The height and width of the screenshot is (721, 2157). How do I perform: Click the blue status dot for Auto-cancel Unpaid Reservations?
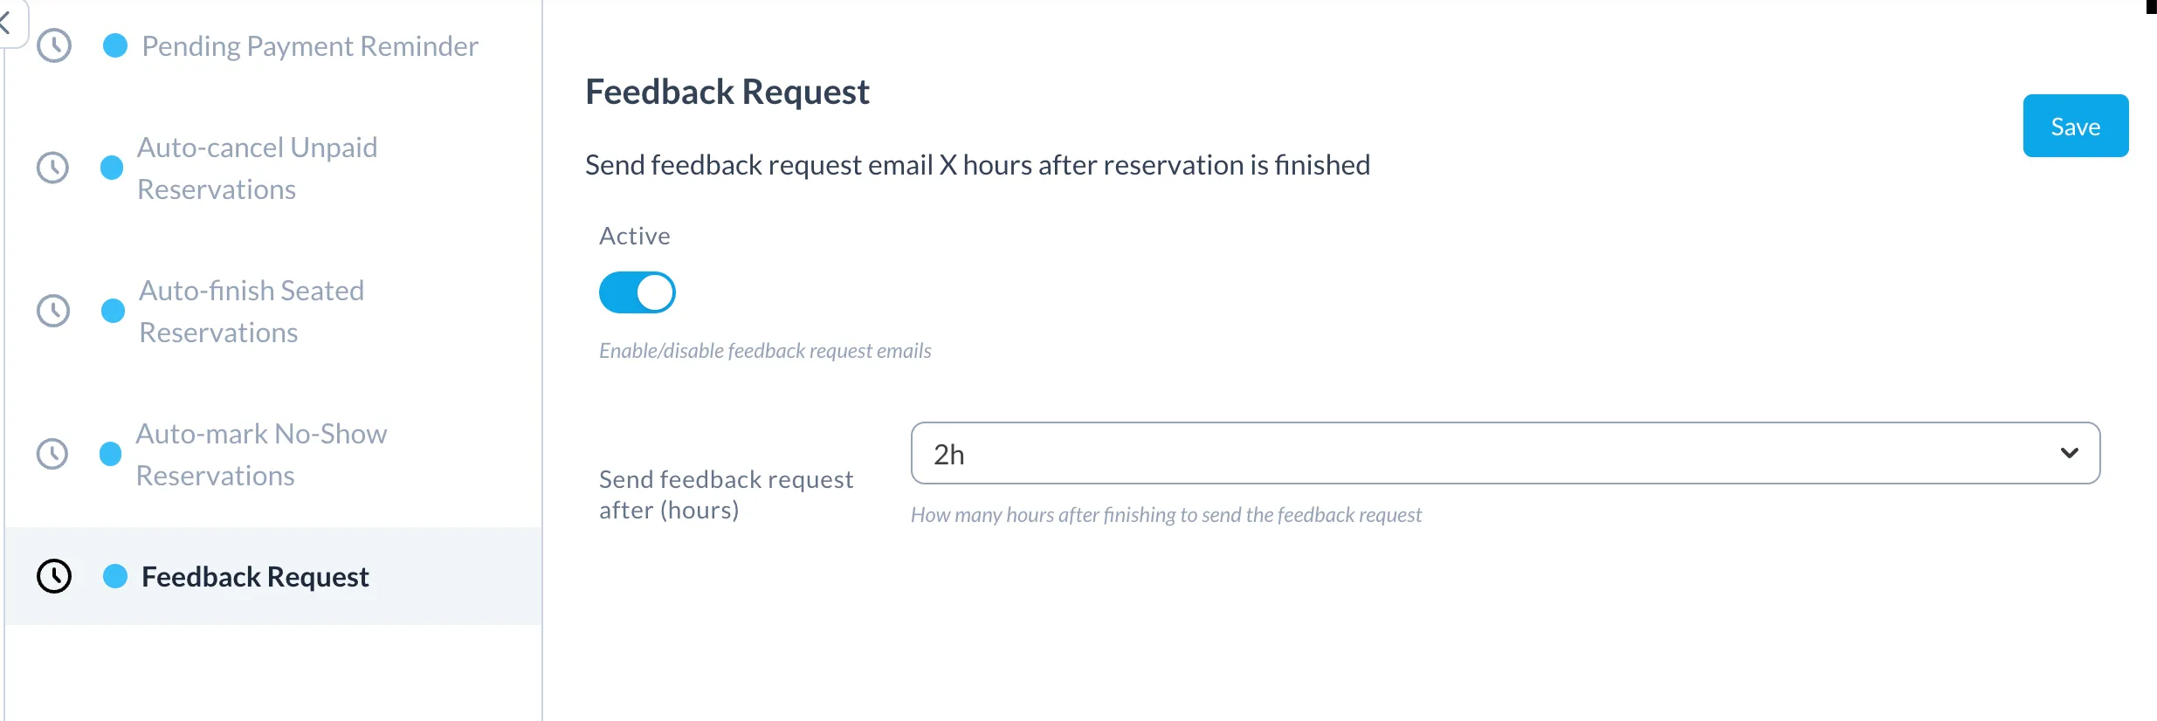coord(112,168)
